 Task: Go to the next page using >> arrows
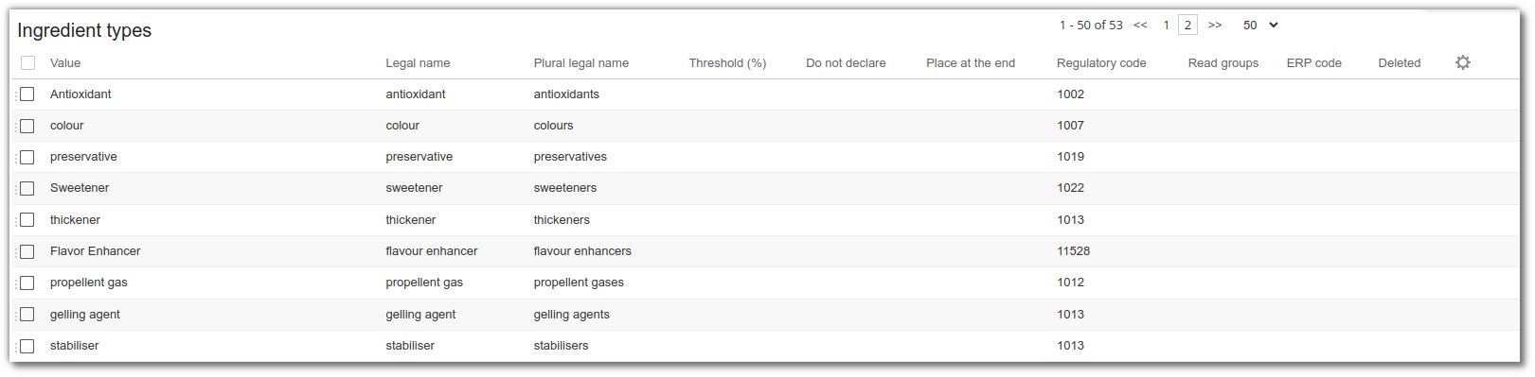pos(1215,26)
